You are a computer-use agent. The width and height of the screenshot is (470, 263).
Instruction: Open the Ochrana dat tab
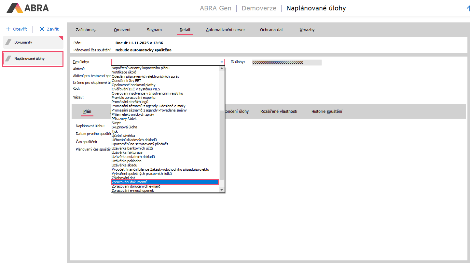click(x=271, y=30)
